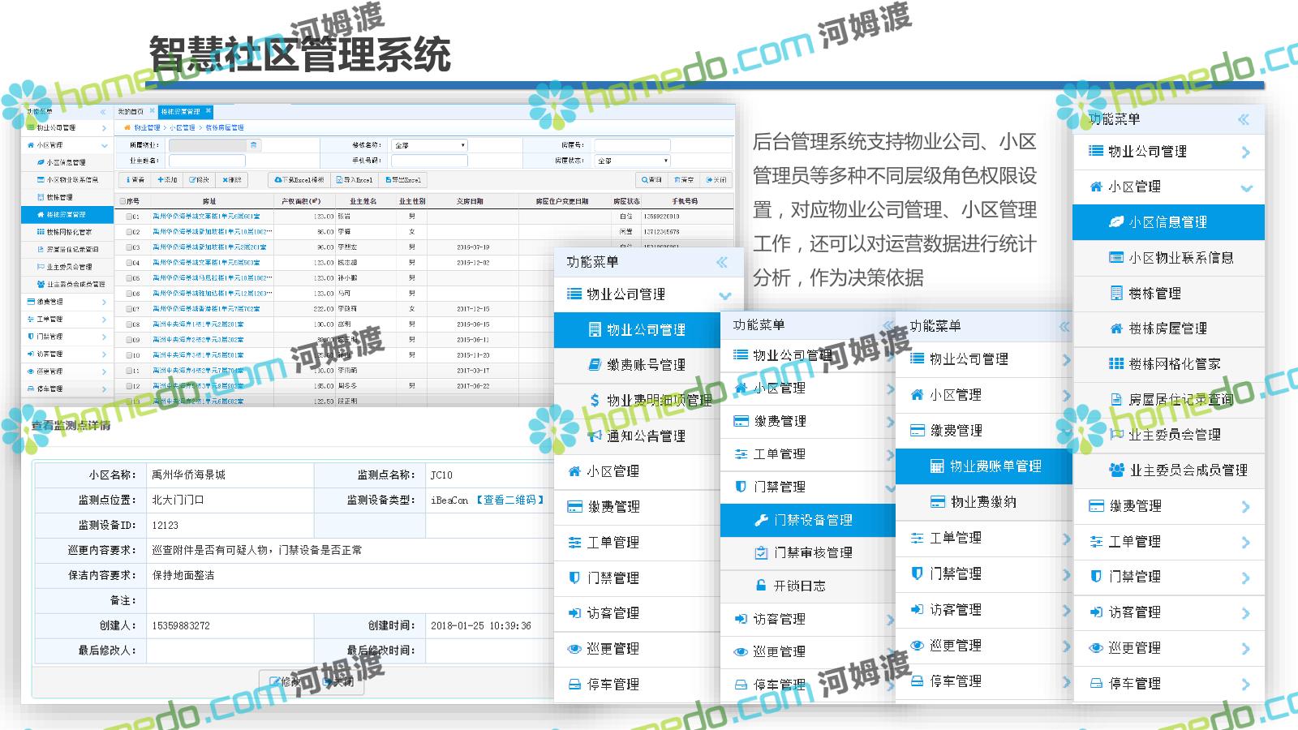The image size is (1298, 730).
Task: Click the wrench icon beside 门禁设备管理
Action: (761, 520)
